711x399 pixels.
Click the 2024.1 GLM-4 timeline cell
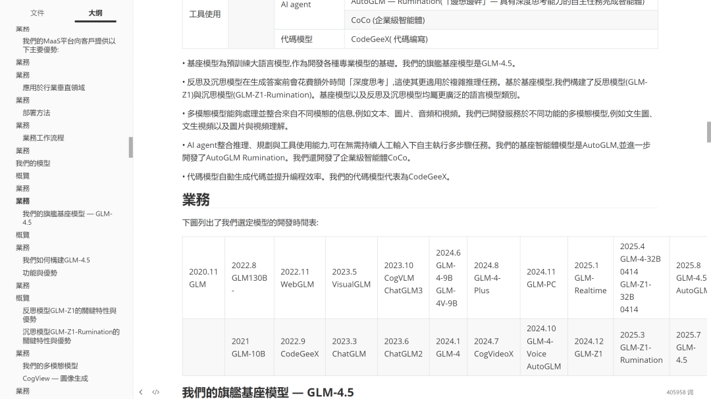tap(448, 347)
